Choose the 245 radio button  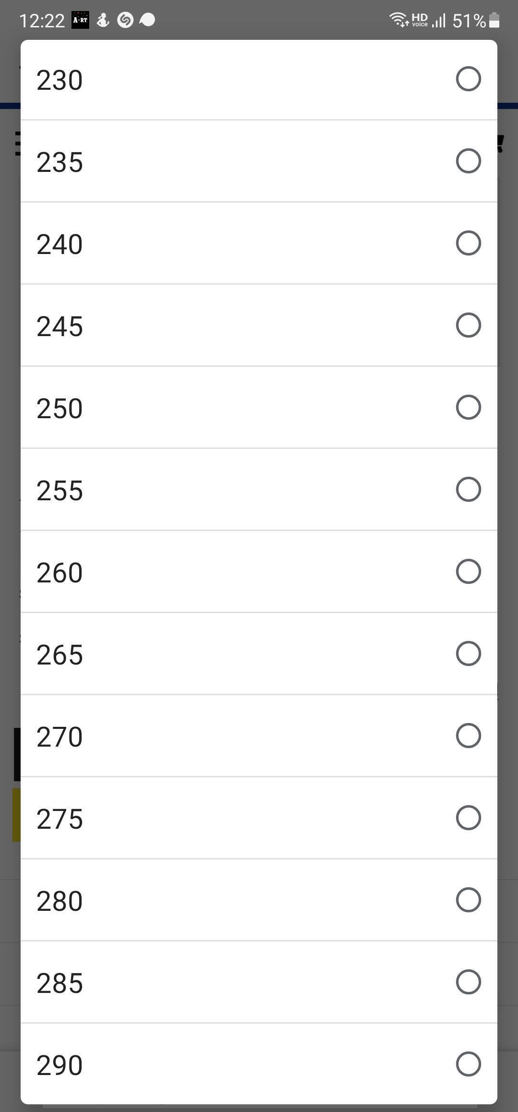(x=468, y=326)
